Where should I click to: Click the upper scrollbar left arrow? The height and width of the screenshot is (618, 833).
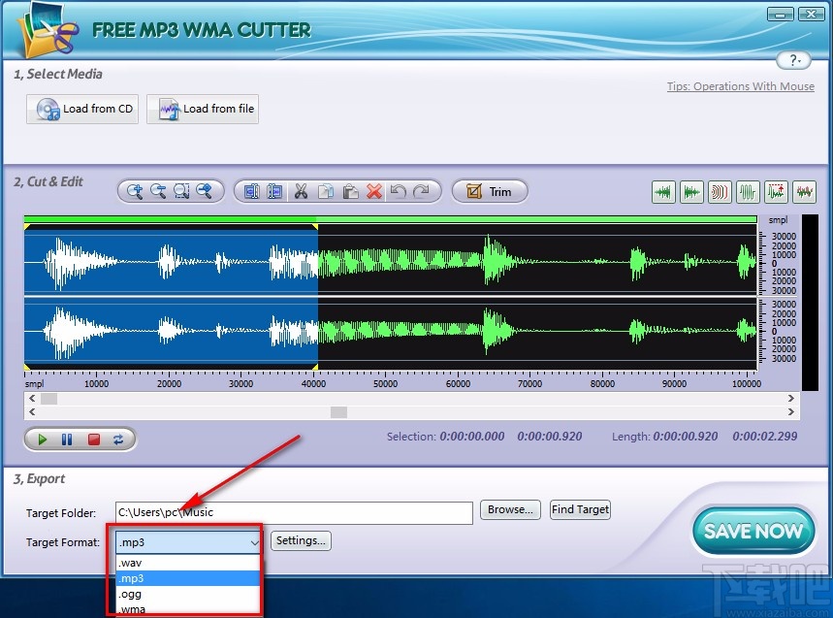tap(32, 398)
